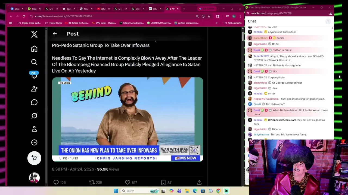This screenshot has width=348, height=195.
Task: Click the Tenerife1779 username in chat
Action: click(x=261, y=56)
